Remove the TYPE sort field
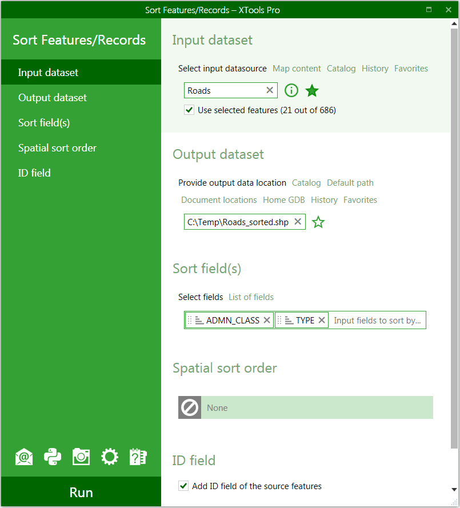This screenshot has height=508, width=460. tap(321, 320)
